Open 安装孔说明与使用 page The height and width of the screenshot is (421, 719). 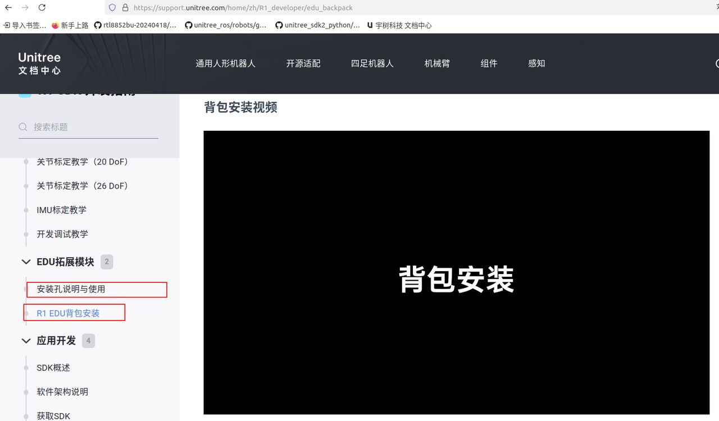click(x=71, y=289)
